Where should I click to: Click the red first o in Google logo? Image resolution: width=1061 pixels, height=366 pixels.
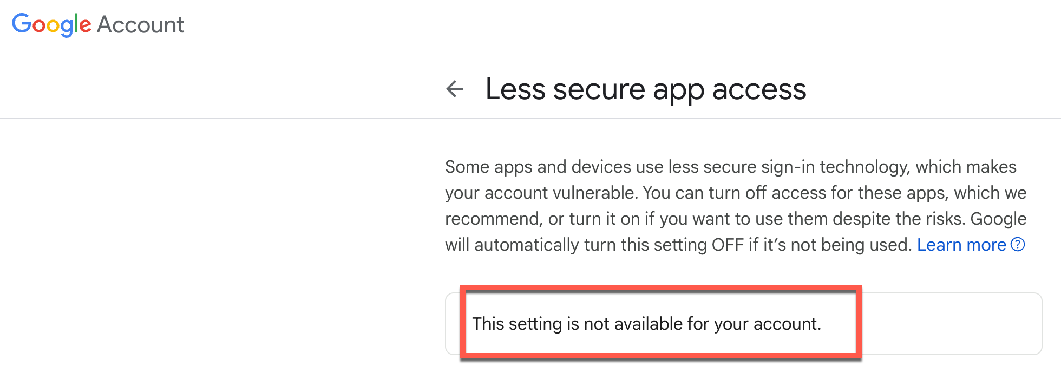tap(39, 26)
